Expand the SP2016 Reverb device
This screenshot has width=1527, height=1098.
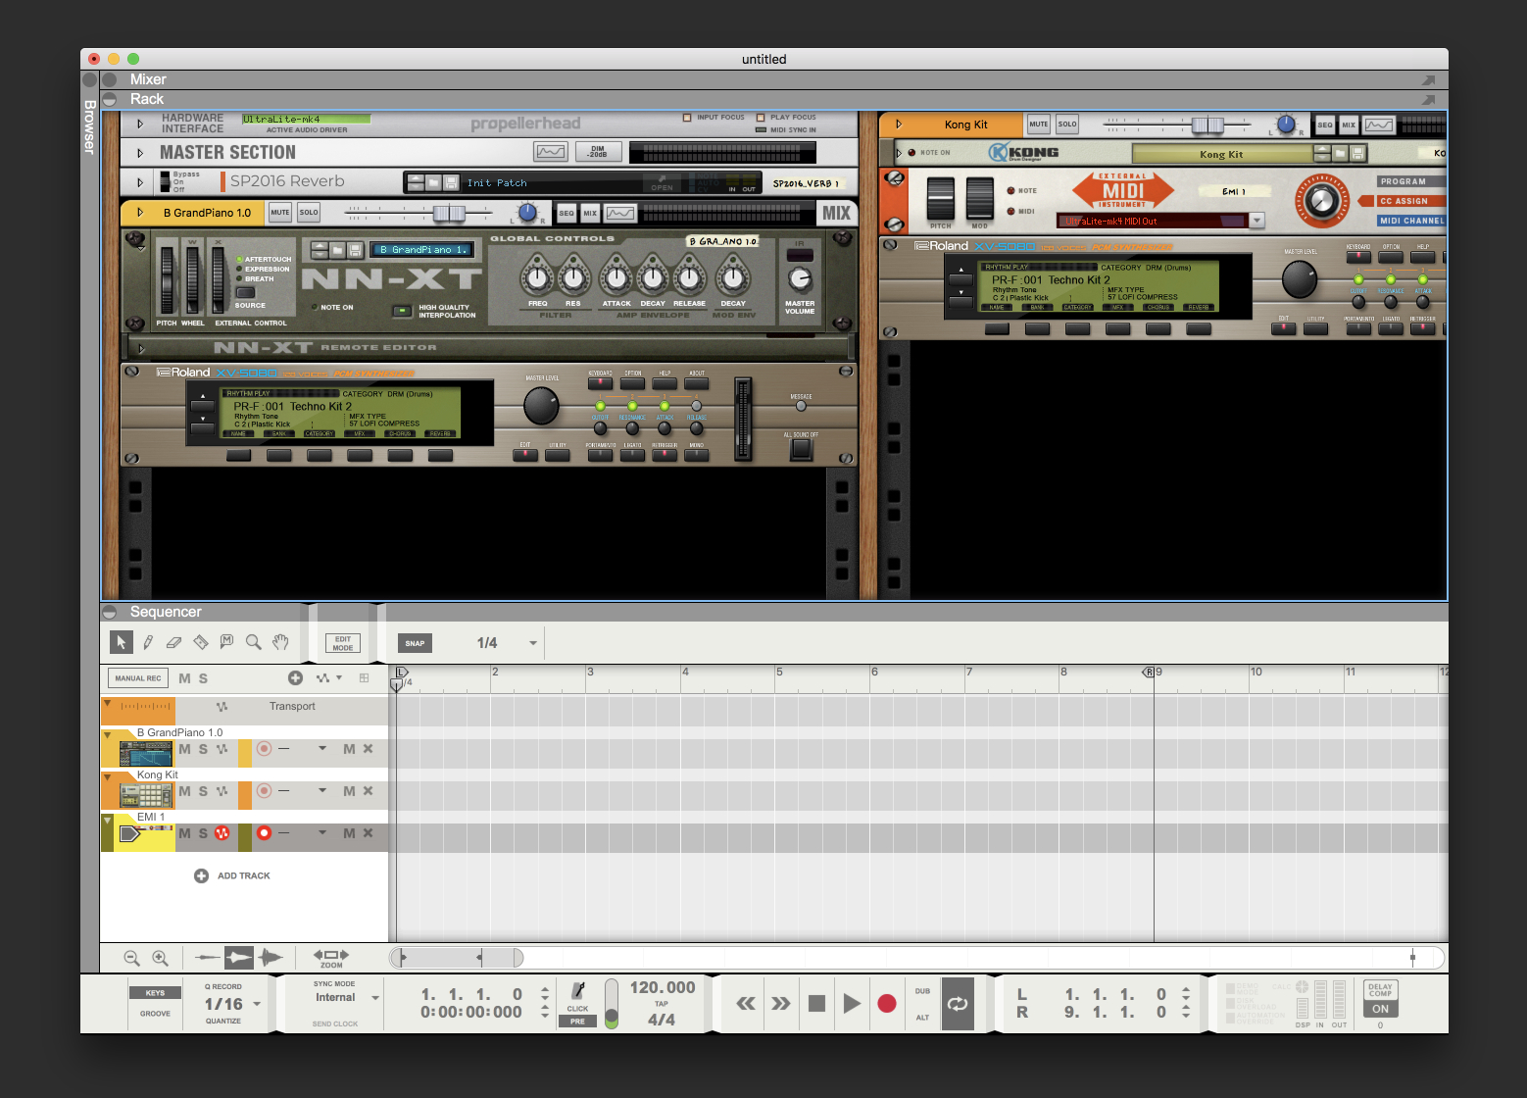[x=140, y=182]
